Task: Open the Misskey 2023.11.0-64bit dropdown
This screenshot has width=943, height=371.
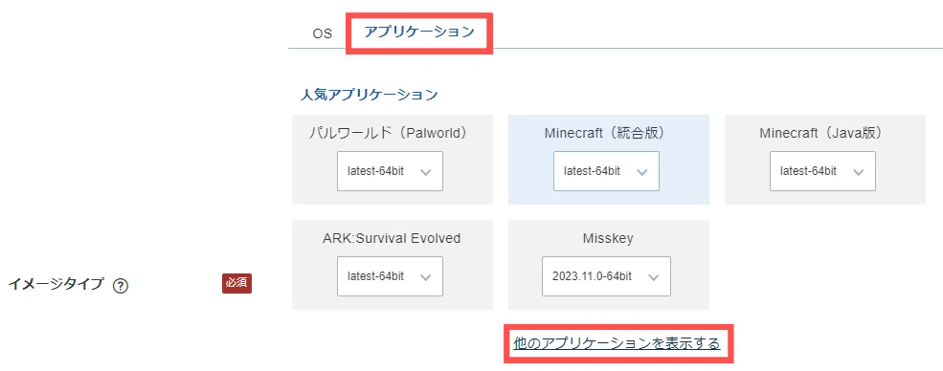Action: [x=606, y=276]
